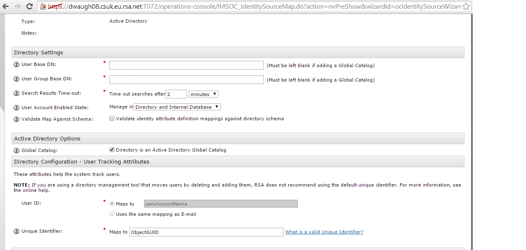Expand 'Directory and Internal Database' dropdown
The height and width of the screenshot is (250, 526).
pyautogui.click(x=177, y=107)
